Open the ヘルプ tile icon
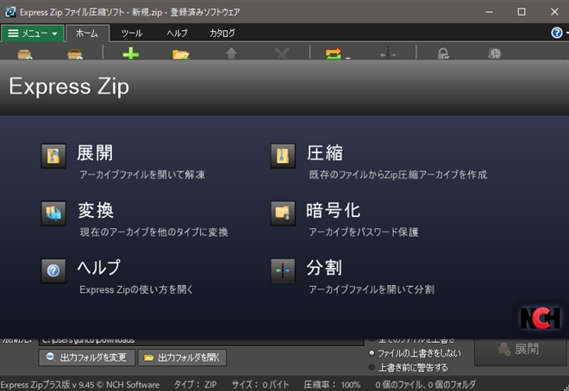The width and height of the screenshot is (569, 391). (x=53, y=270)
